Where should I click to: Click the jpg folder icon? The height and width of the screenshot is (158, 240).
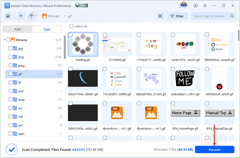click(15, 48)
